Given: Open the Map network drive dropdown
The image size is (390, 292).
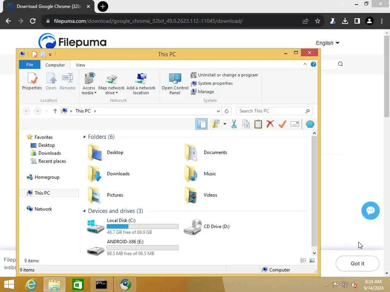Looking at the screenshot, I should tap(111, 84).
